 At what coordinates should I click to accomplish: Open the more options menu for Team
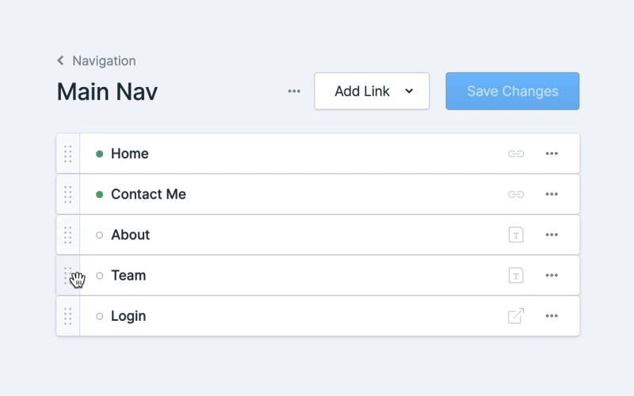pyautogui.click(x=552, y=276)
